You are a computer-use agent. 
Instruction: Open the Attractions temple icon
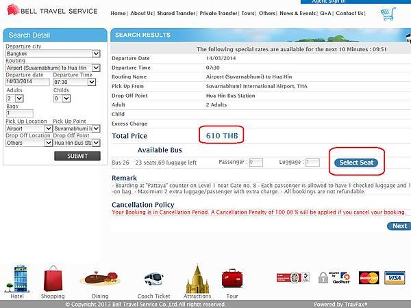[197, 279]
